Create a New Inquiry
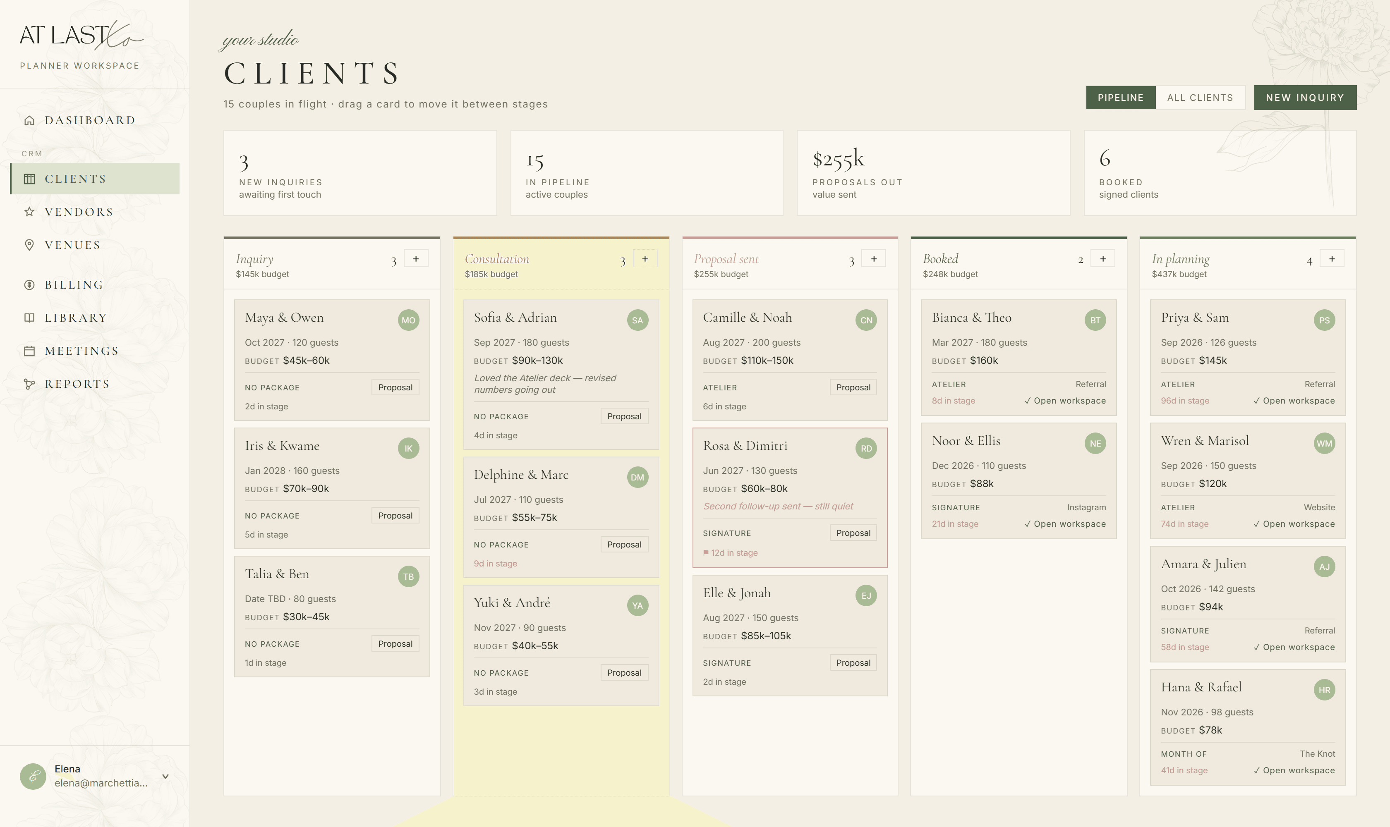The width and height of the screenshot is (1390, 827). (x=1305, y=98)
